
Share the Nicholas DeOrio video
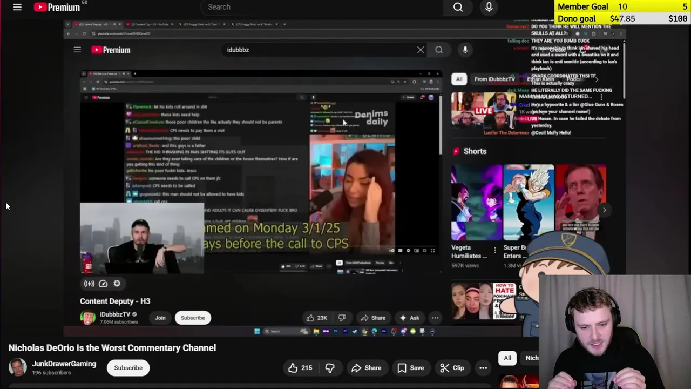click(366, 368)
